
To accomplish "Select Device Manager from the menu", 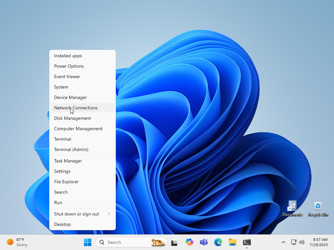I will click(70, 97).
